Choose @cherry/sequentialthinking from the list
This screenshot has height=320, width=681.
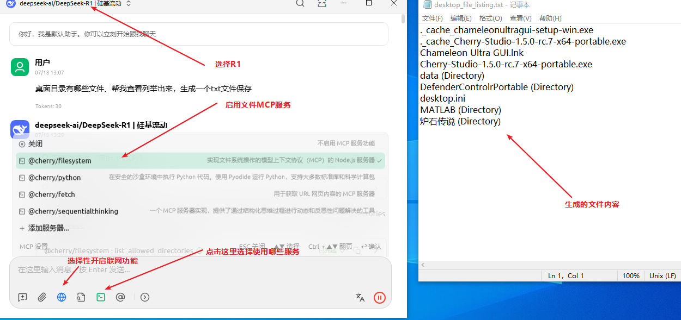coord(73,211)
